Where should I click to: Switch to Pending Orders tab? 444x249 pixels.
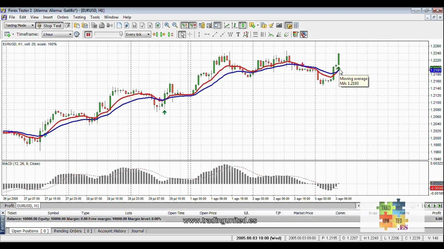(73, 231)
